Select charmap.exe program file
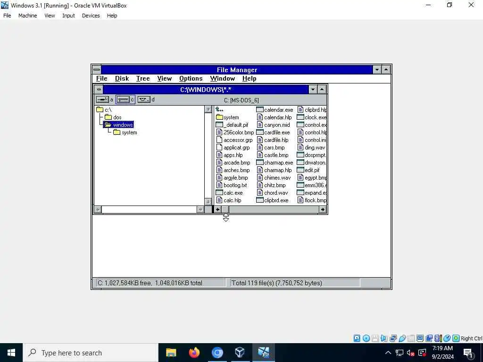483x362 pixels. [275, 163]
